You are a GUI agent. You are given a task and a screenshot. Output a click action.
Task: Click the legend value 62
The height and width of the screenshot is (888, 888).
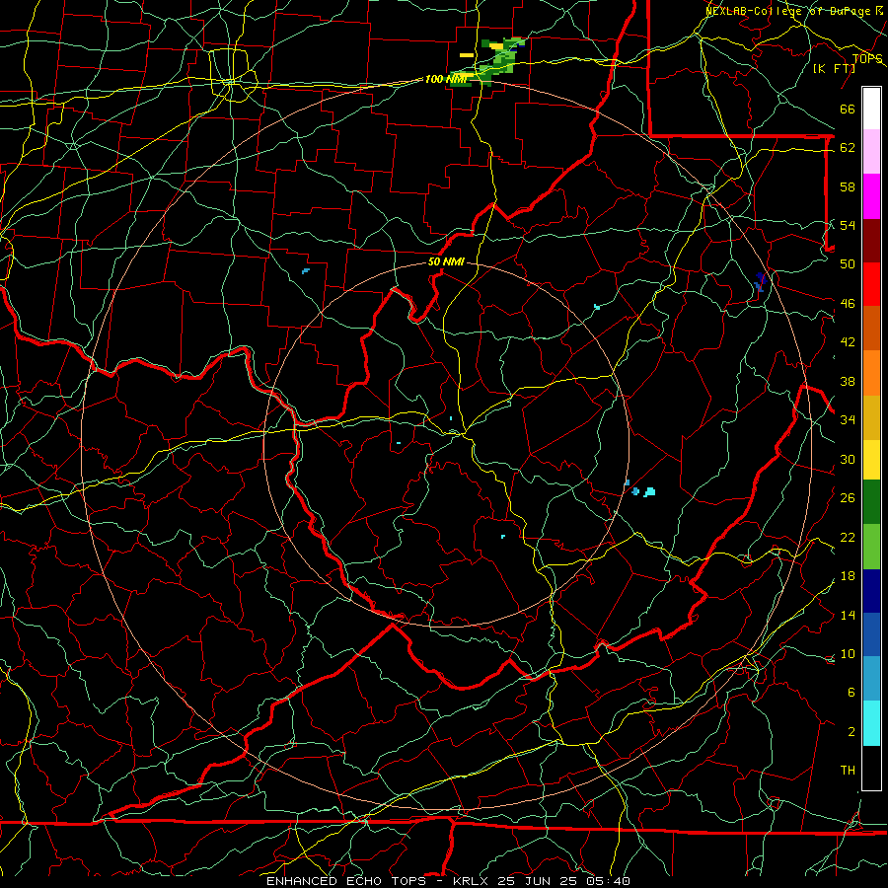[x=848, y=148]
